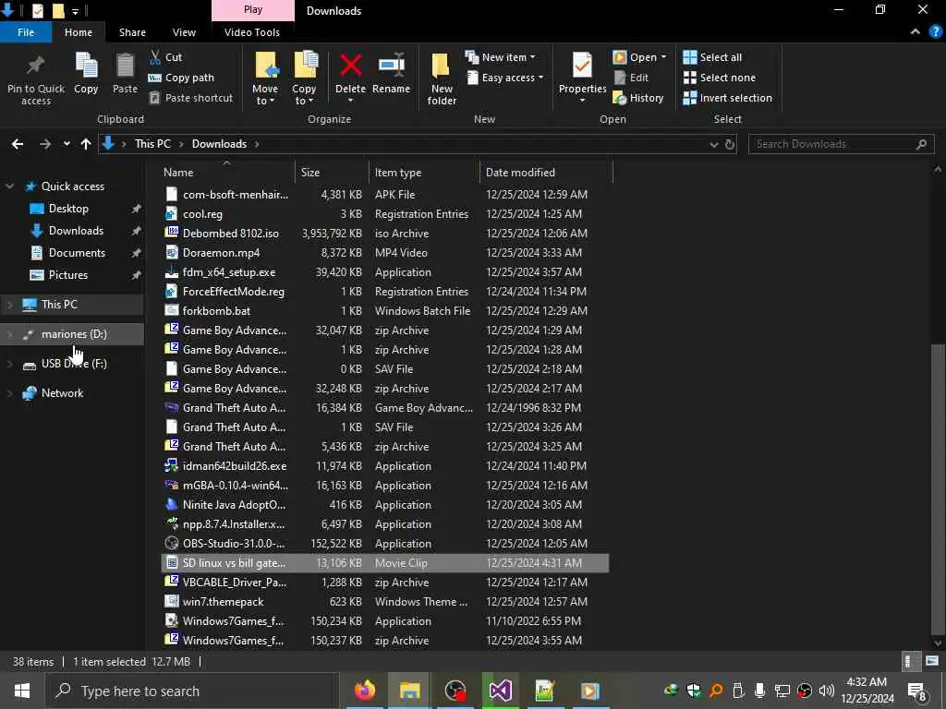Click Invert selection in ribbon

pos(728,98)
